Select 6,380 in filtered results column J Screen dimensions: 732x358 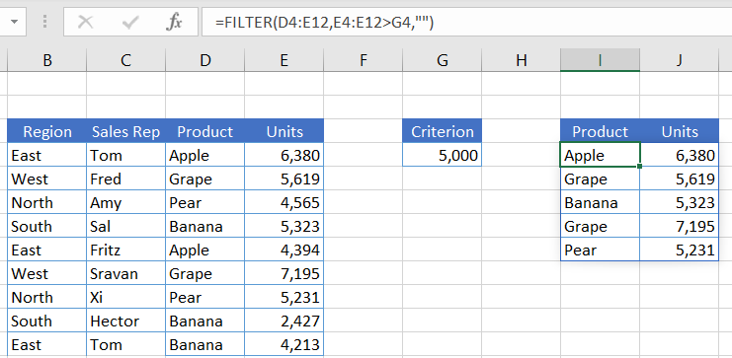point(680,155)
